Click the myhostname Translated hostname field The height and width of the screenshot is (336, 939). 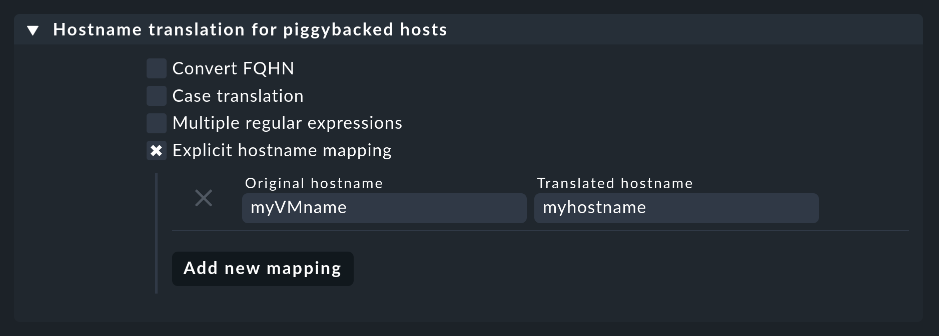pos(675,208)
